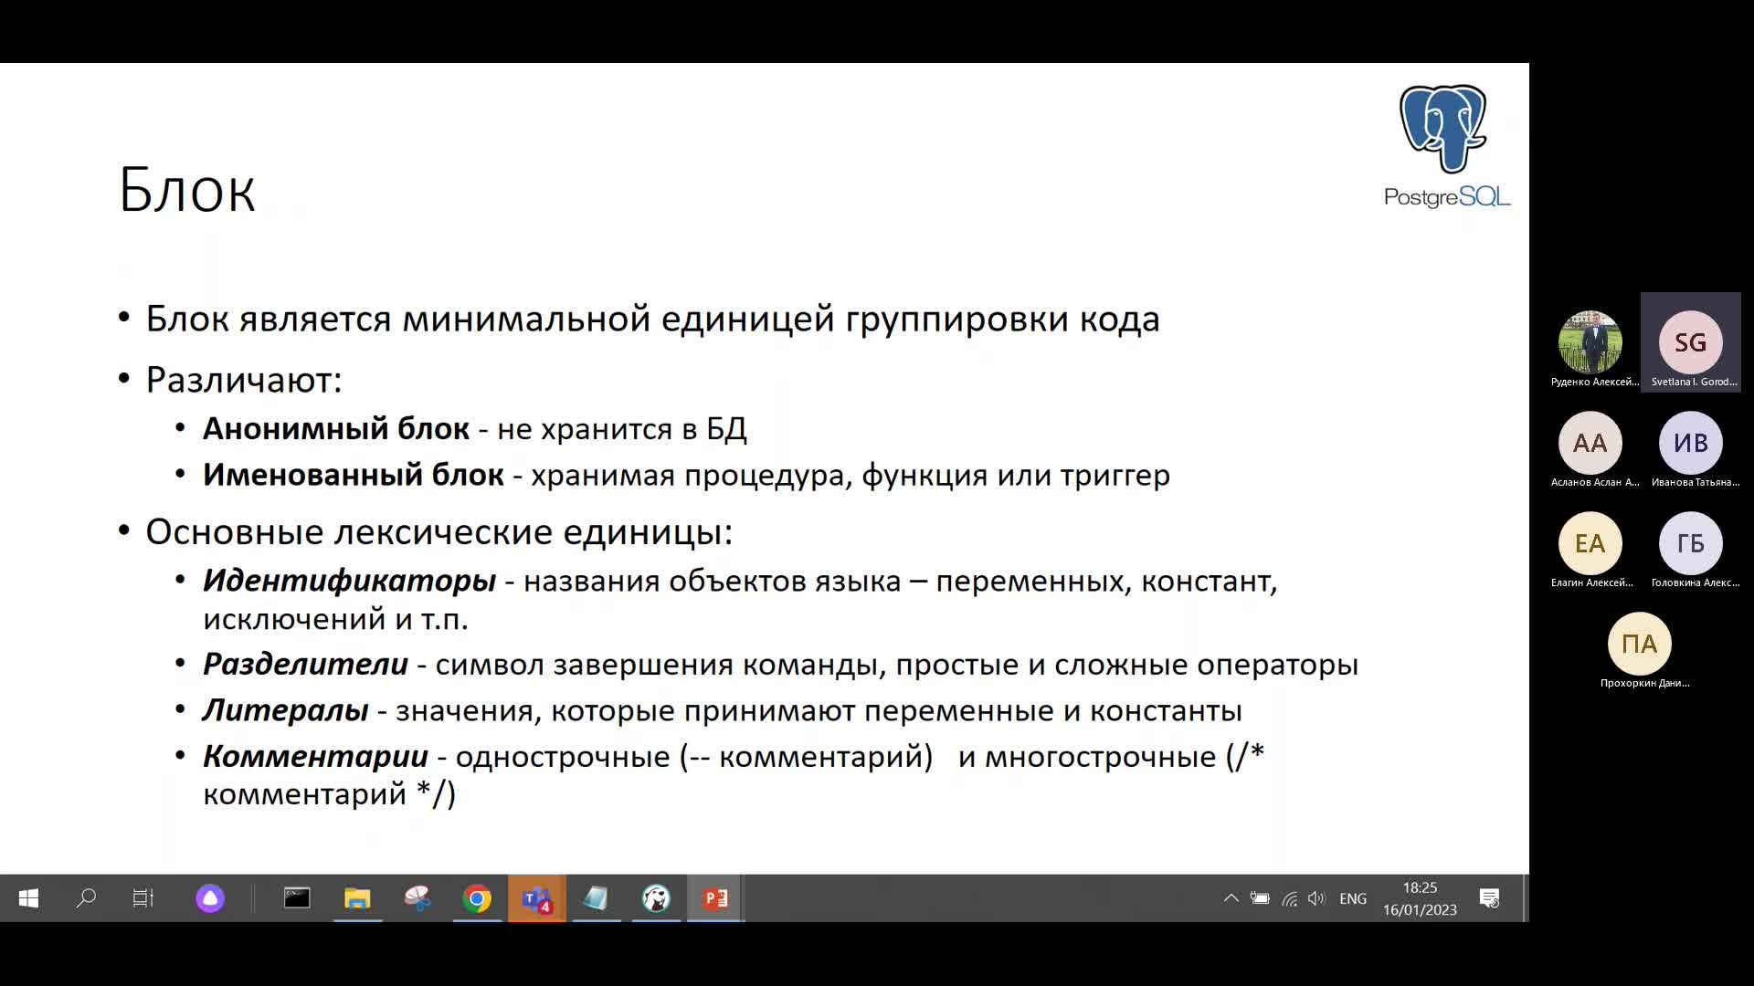
Task: Open Task View on the taskbar
Action: click(143, 898)
